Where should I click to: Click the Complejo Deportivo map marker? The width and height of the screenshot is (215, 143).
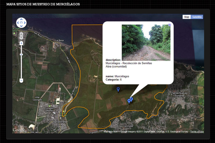point(49,106)
